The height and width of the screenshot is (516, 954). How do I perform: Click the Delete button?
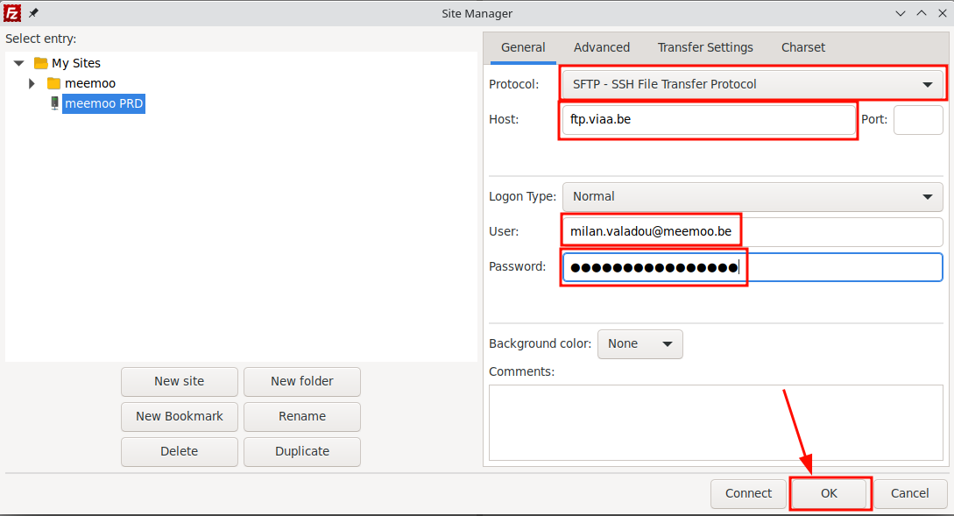[180, 451]
